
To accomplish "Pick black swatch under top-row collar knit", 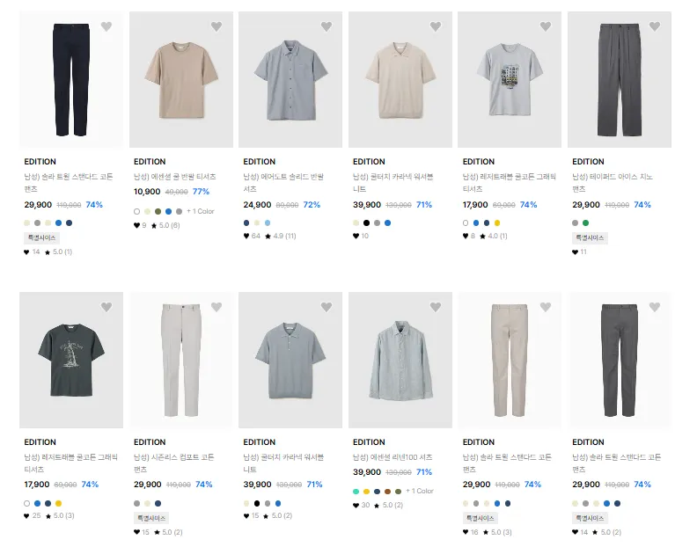I will coord(366,222).
